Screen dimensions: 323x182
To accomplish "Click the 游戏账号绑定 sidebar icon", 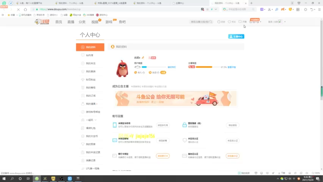I will pos(83,112).
